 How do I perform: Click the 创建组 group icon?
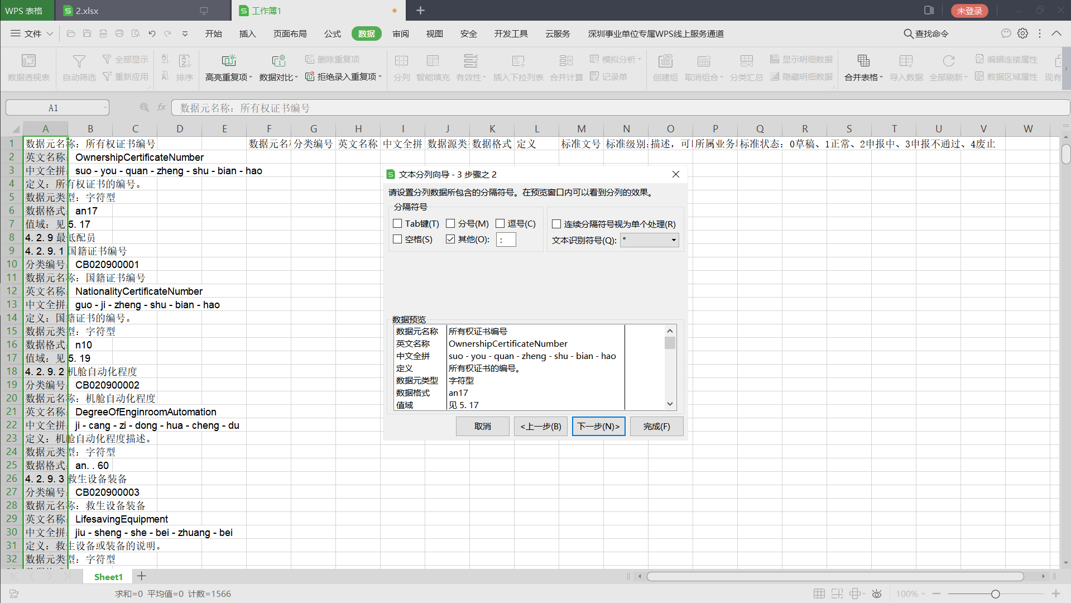point(665,60)
